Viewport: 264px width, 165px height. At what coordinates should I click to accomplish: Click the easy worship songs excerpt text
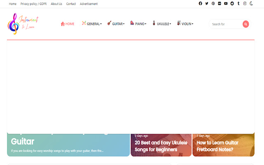pyautogui.click(x=57, y=151)
